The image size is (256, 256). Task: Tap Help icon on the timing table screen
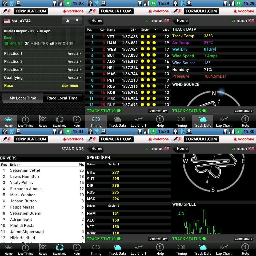[x=160, y=121]
